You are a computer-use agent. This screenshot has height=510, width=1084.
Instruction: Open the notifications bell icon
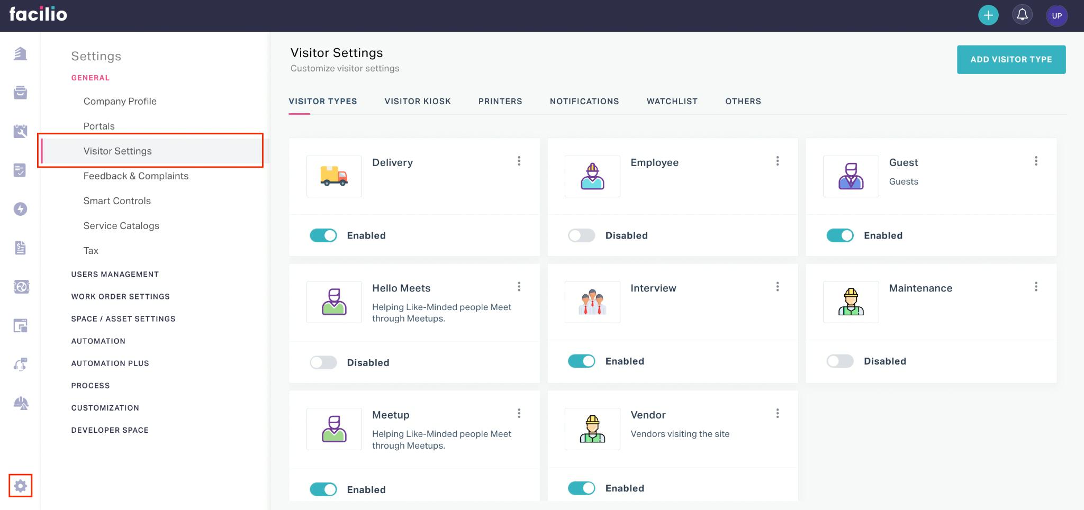(x=1023, y=15)
